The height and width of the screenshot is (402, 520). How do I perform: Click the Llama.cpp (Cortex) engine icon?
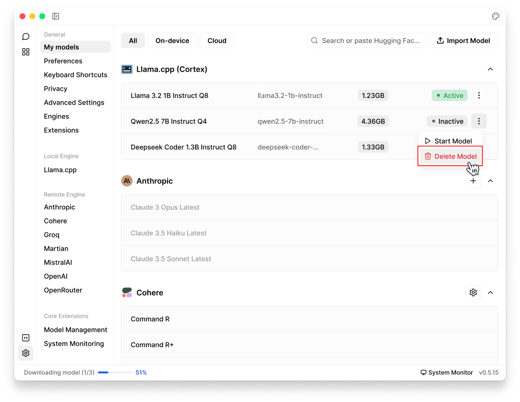pos(127,69)
